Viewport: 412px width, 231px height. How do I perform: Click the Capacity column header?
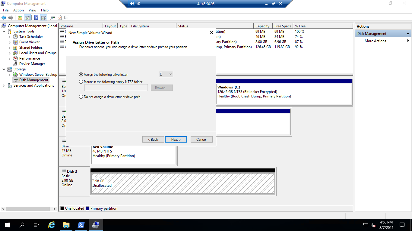coord(263,26)
